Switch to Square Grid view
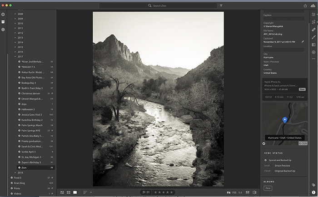Screen dimensions: 318x197 pyautogui.click(x=69, y=192)
